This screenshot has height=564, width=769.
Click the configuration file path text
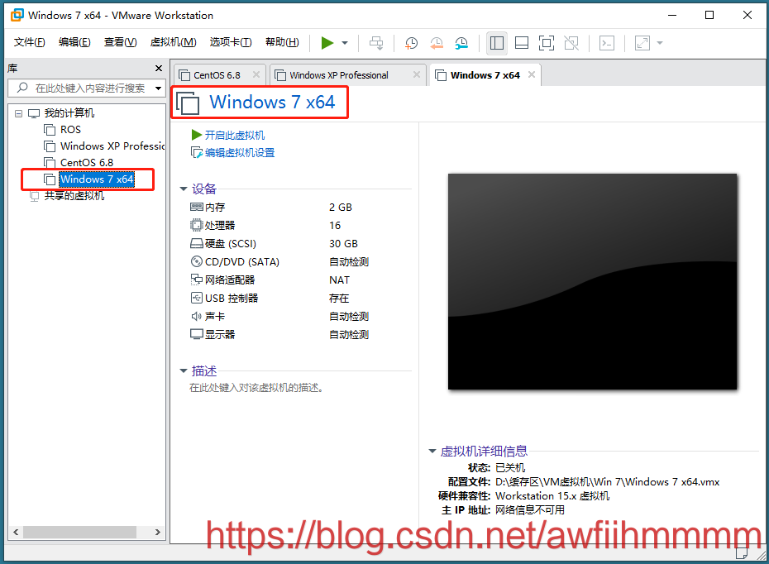[607, 482]
